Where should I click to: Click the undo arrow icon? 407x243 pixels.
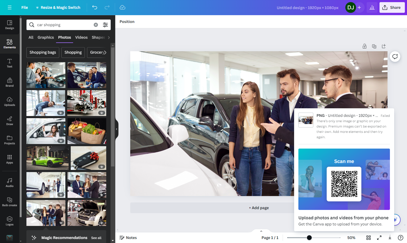[x=95, y=7]
